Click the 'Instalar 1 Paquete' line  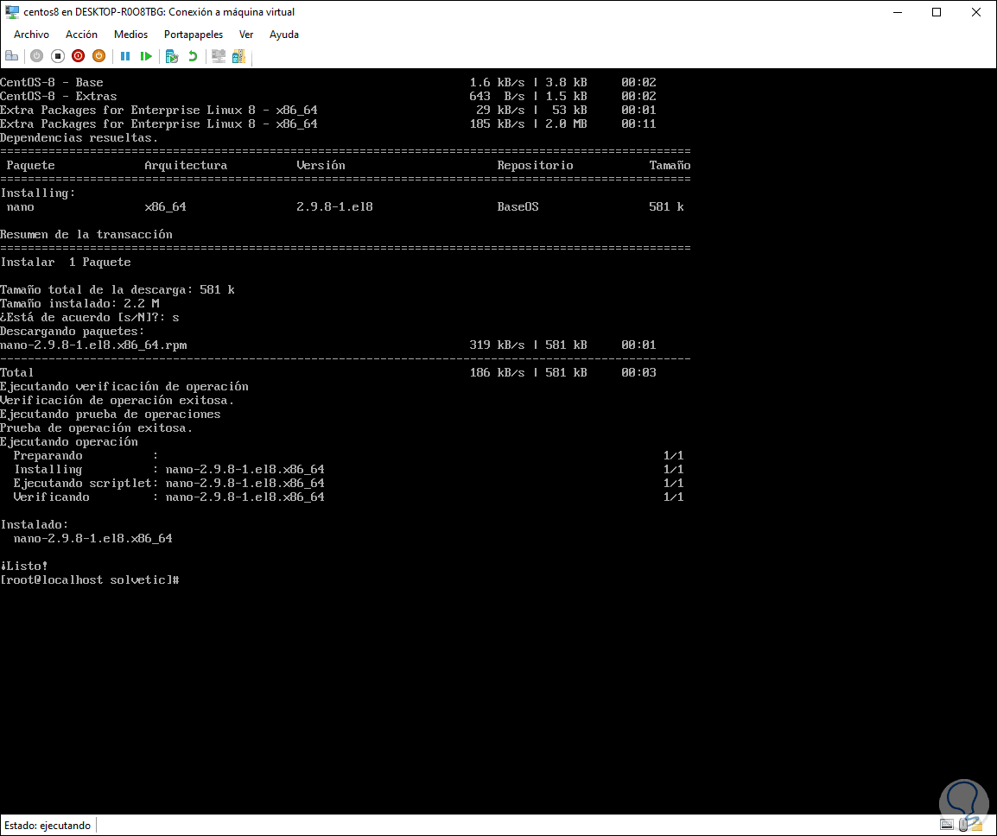click(x=66, y=262)
